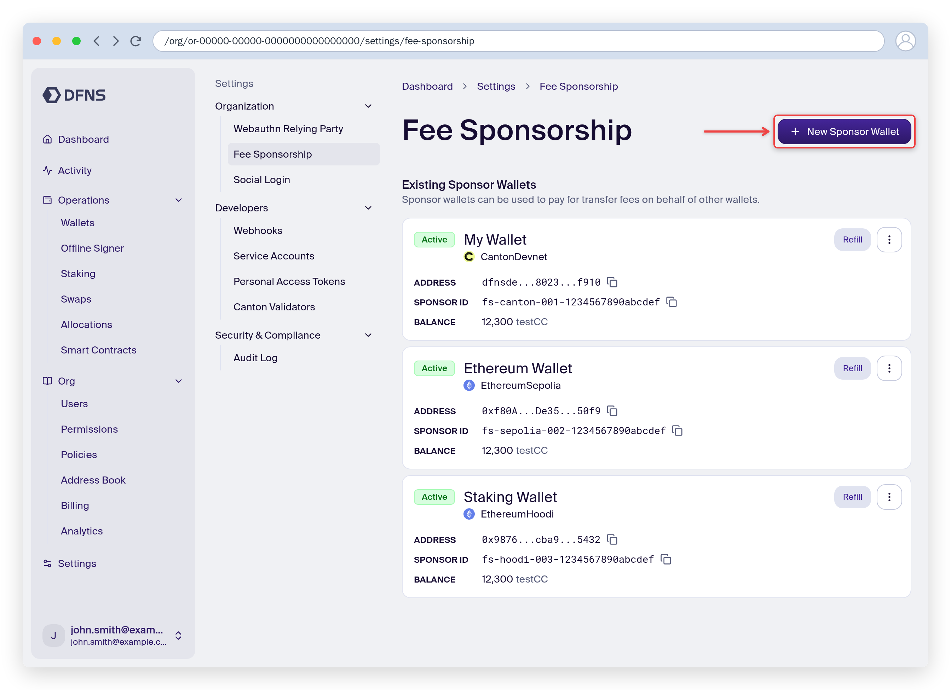Click the browser forward arrow
Viewport: 951px width, 690px height.
click(116, 41)
